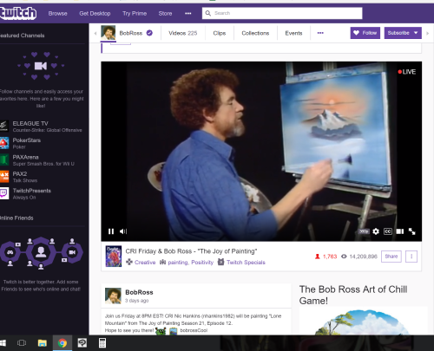Open Windows Start menu
This screenshot has height=351, width=434.
point(3,343)
